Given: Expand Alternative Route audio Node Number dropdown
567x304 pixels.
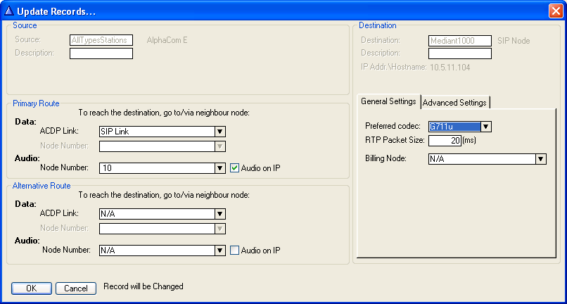Looking at the screenshot, I should (x=219, y=251).
